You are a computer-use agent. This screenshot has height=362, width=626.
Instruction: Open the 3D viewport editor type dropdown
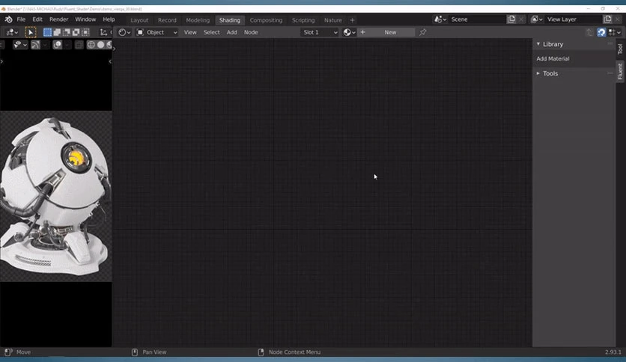click(x=12, y=32)
